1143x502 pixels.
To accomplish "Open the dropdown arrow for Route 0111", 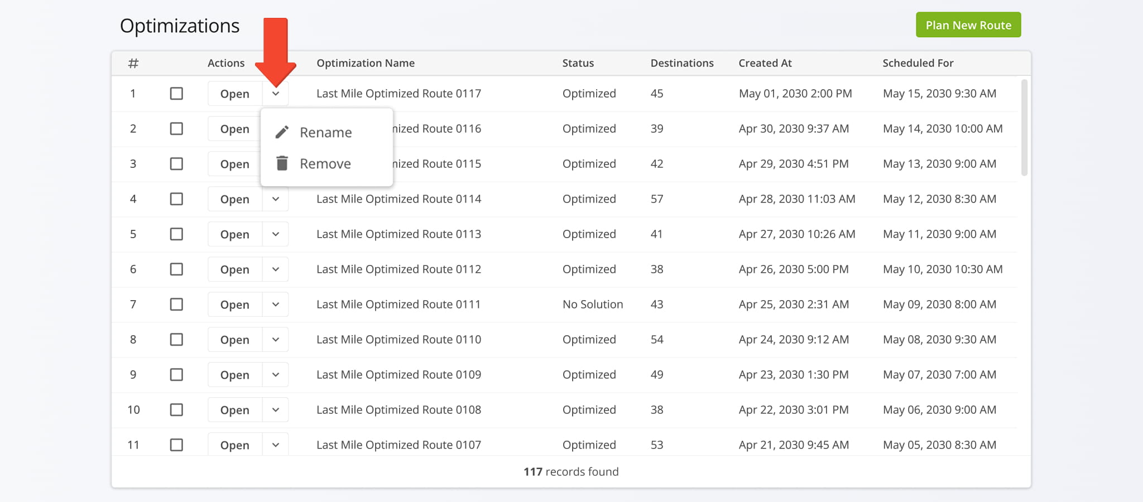I will point(276,305).
